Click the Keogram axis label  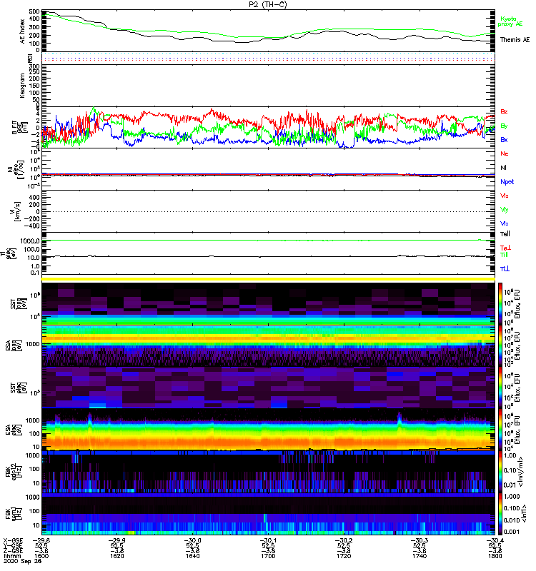click(x=23, y=85)
